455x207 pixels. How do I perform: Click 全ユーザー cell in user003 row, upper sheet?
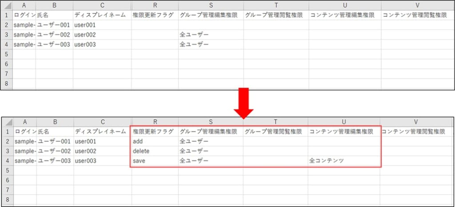pyautogui.click(x=211, y=45)
